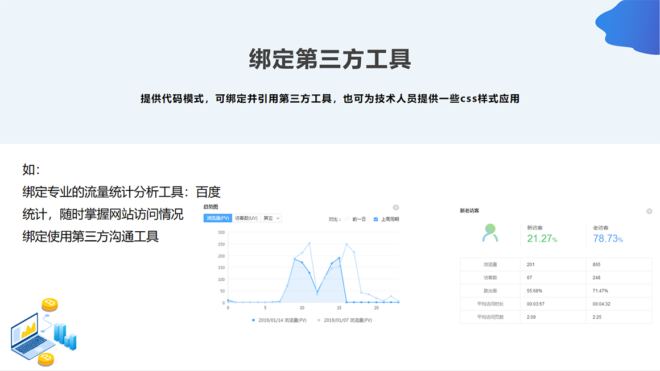
Task: Click the 跳出率 row in visitor table
Action: coord(490,291)
